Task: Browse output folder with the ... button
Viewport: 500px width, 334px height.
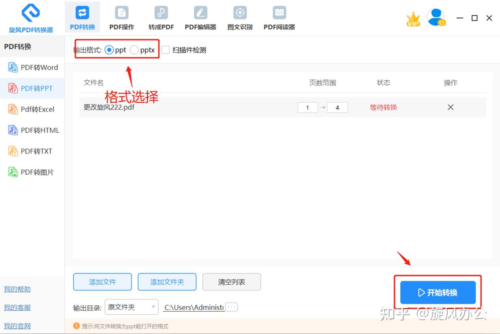Action: [232, 307]
